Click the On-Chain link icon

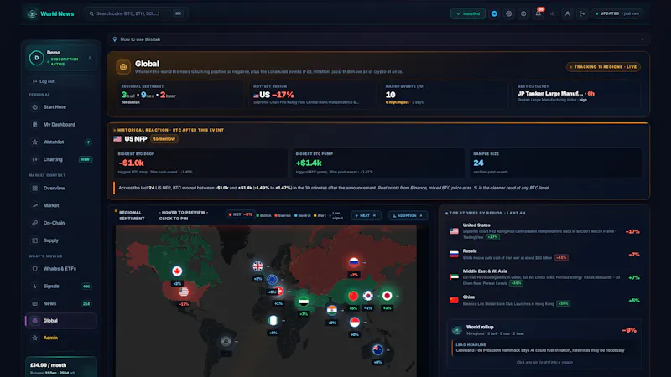click(35, 223)
